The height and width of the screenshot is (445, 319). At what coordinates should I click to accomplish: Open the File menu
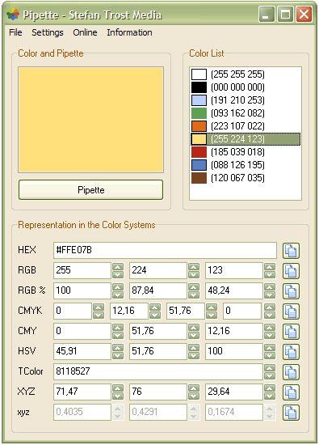click(15, 32)
